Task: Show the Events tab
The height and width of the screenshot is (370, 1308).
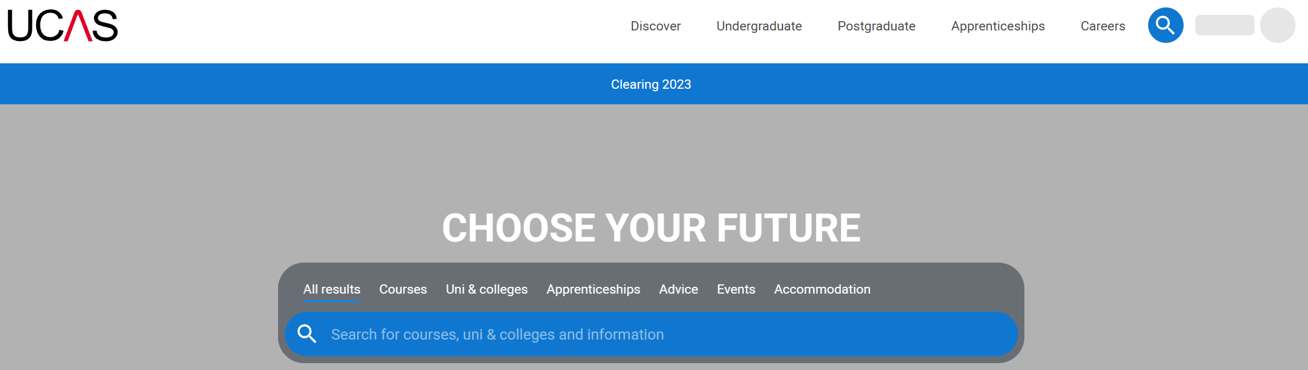Action: pyautogui.click(x=736, y=289)
